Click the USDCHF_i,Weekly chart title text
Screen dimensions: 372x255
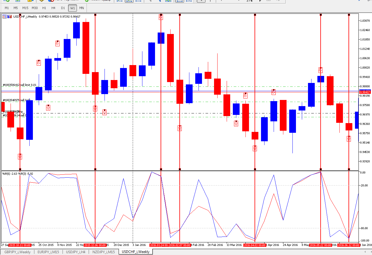point(25,17)
